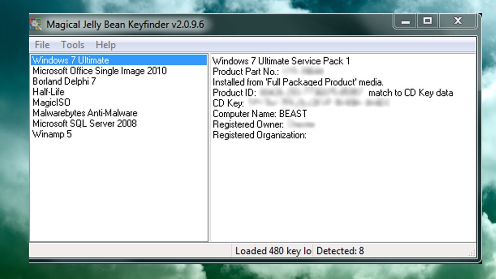The width and height of the screenshot is (496, 279).
Task: Minimize the Keyfinder window
Action: [405, 21]
